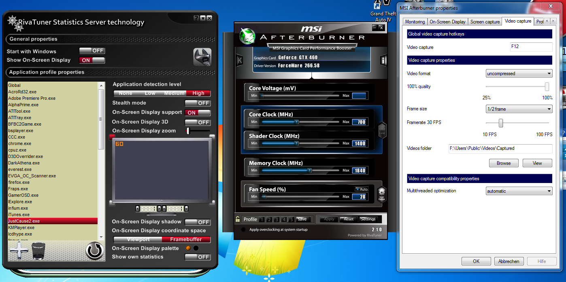This screenshot has height=282, width=566.
Task: Toggle the profile lock padlock icon
Action: pyautogui.click(x=238, y=219)
